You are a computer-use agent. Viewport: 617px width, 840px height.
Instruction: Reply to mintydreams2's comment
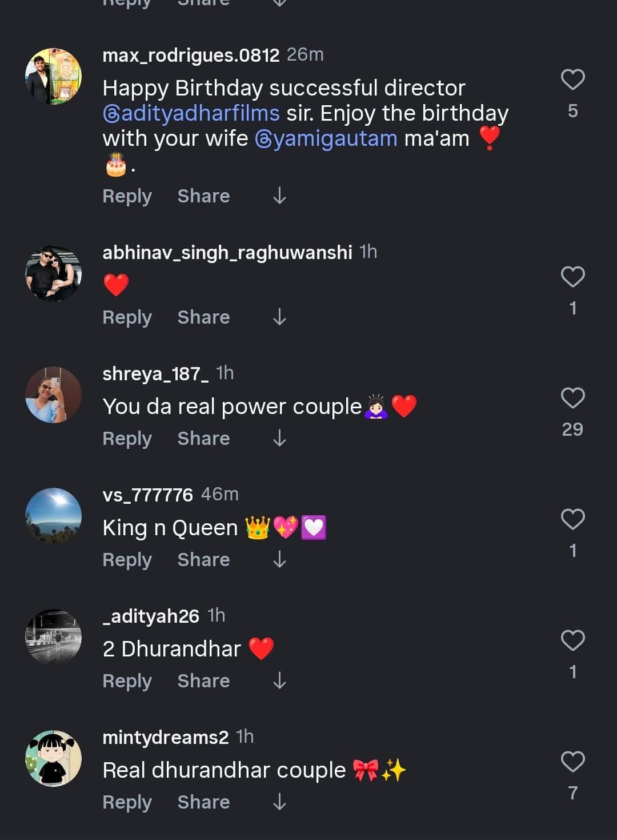pos(126,802)
